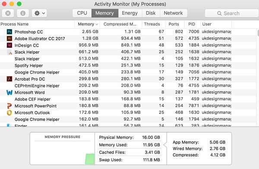Switch to the Energy tab
This screenshot has width=259, height=169.
pos(130,13)
